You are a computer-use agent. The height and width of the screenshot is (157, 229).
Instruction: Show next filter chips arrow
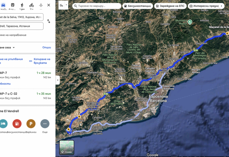pyautogui.click(x=221, y=6)
